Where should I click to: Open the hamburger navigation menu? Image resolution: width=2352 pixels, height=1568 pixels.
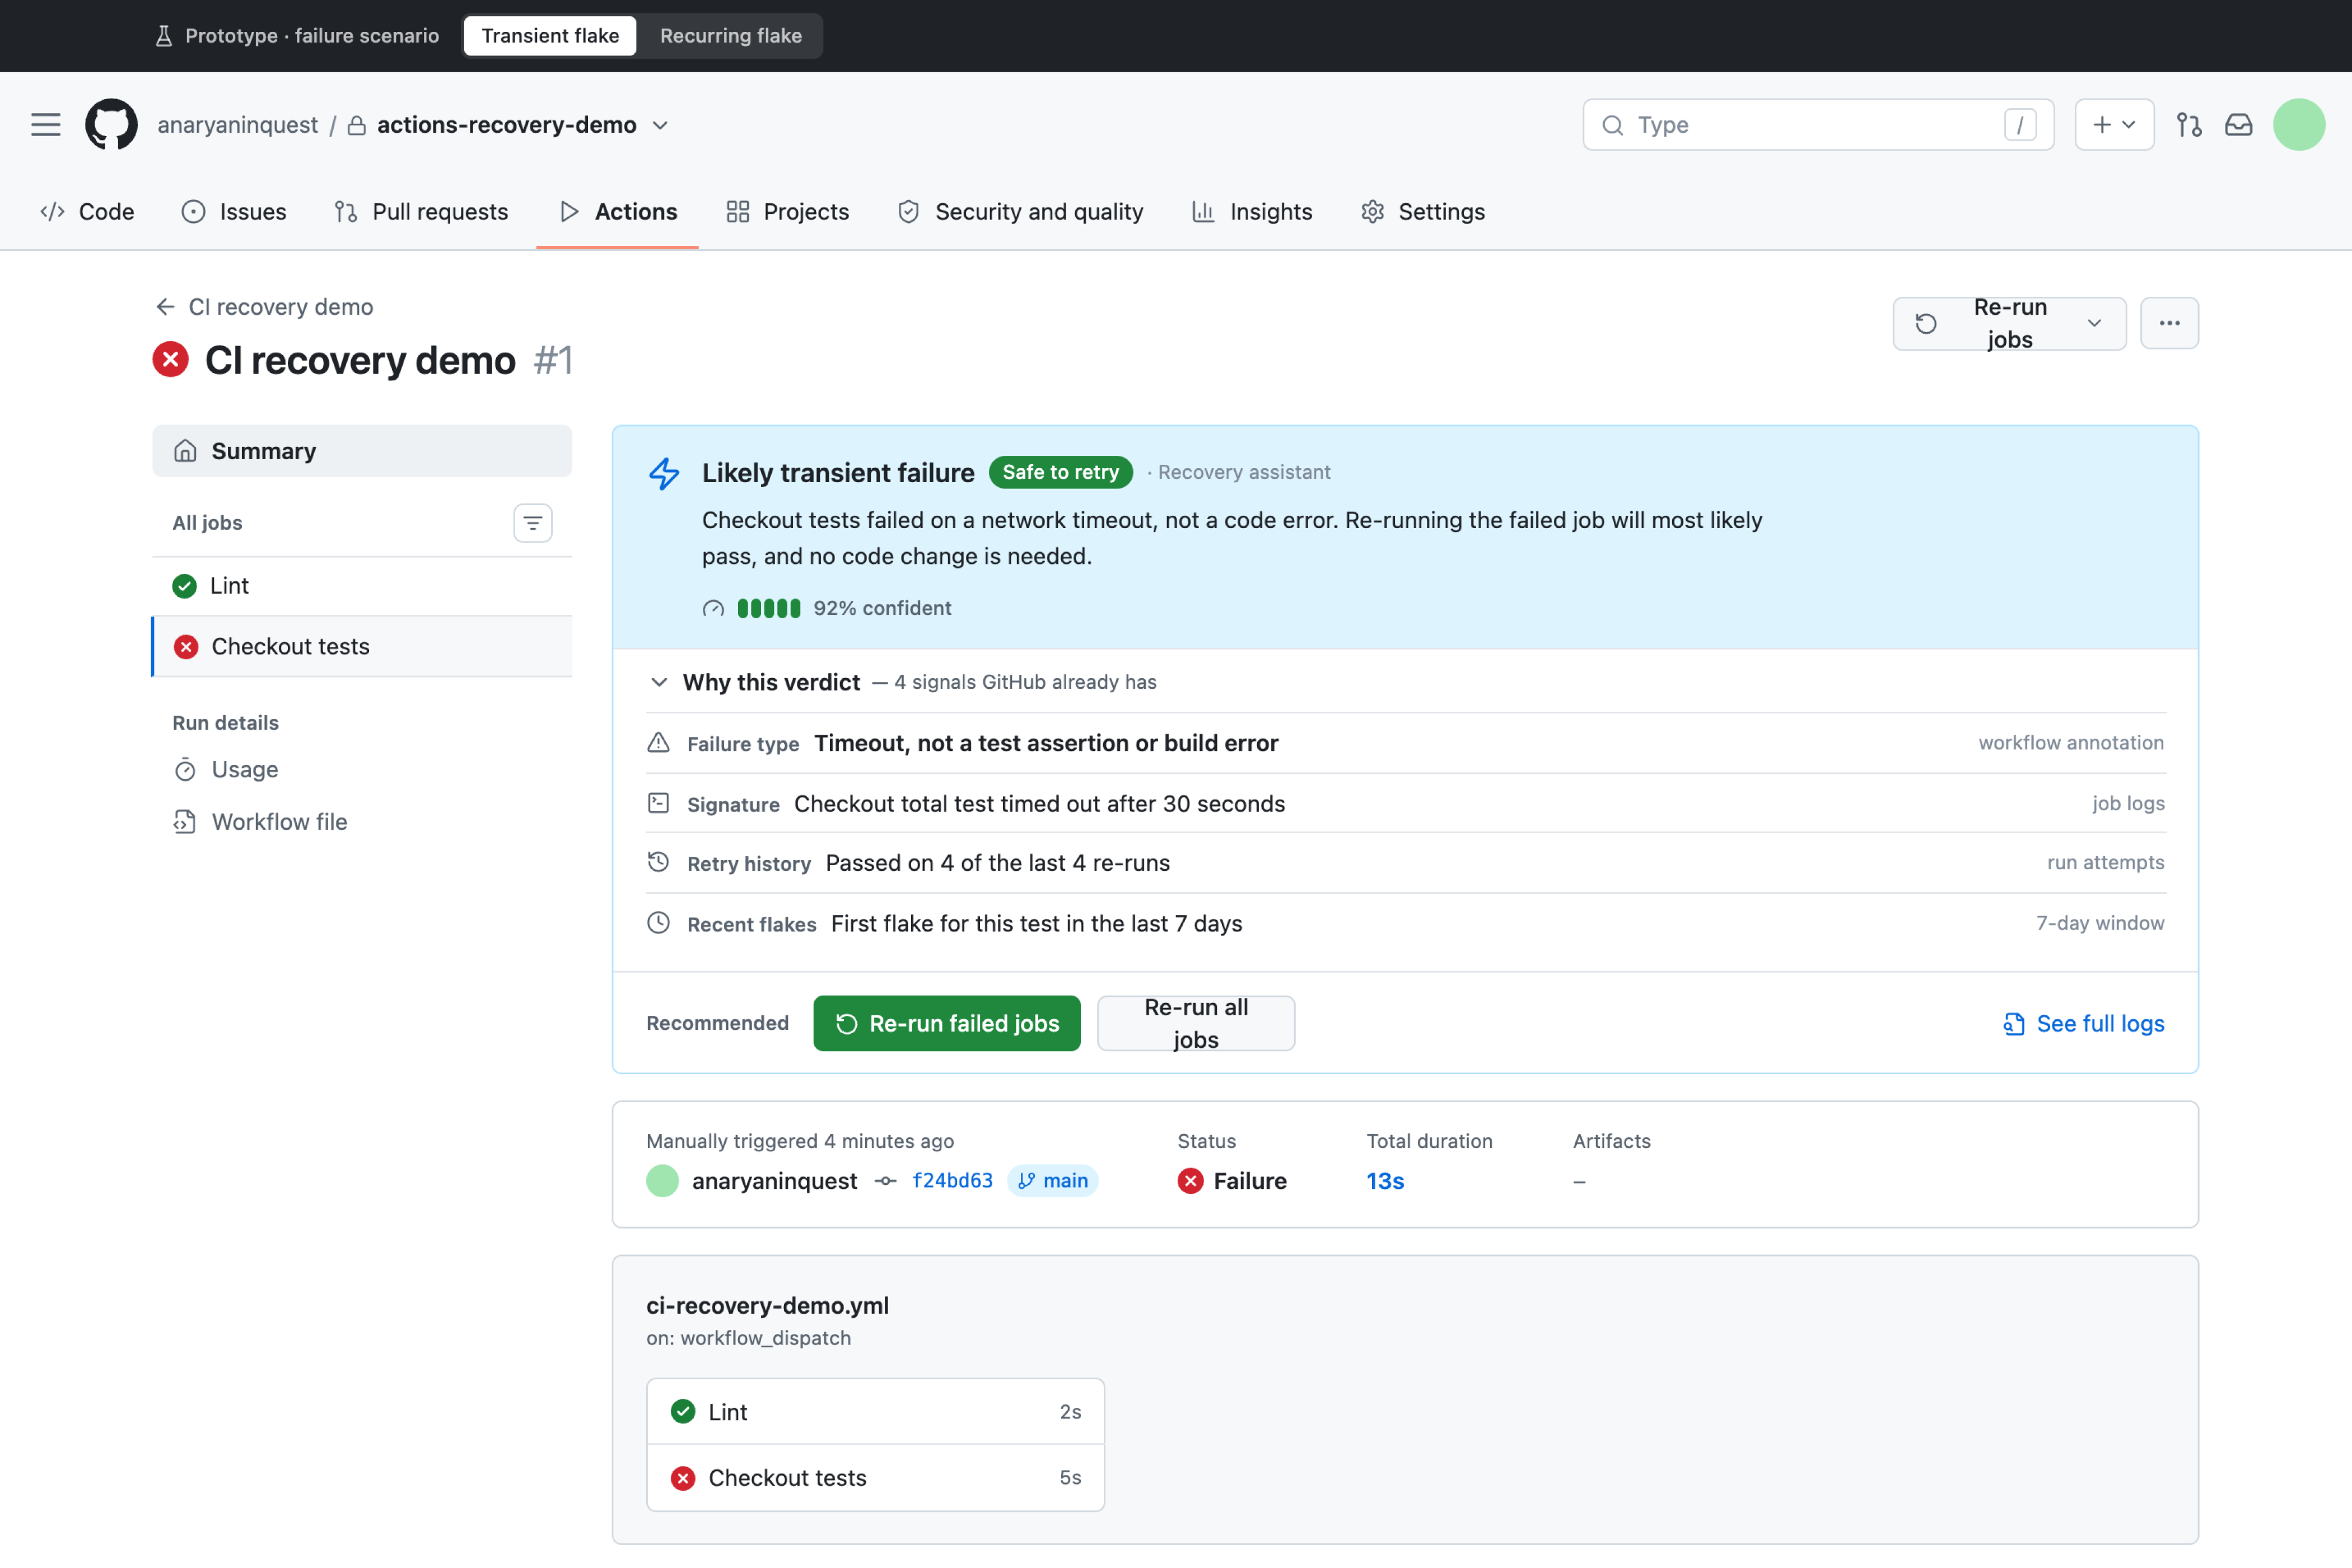pyautogui.click(x=46, y=125)
